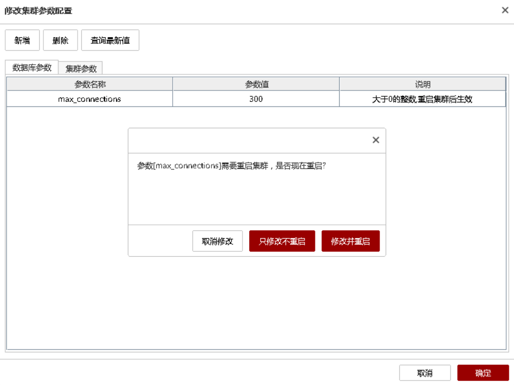514x385 pixels.
Task: Click the 说明 column header
Action: coord(422,84)
